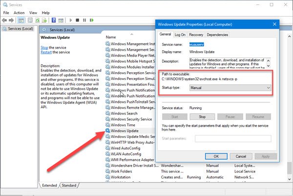Click the Cancel button
This screenshot has height=196, width=293.
pyautogui.click(x=241, y=157)
